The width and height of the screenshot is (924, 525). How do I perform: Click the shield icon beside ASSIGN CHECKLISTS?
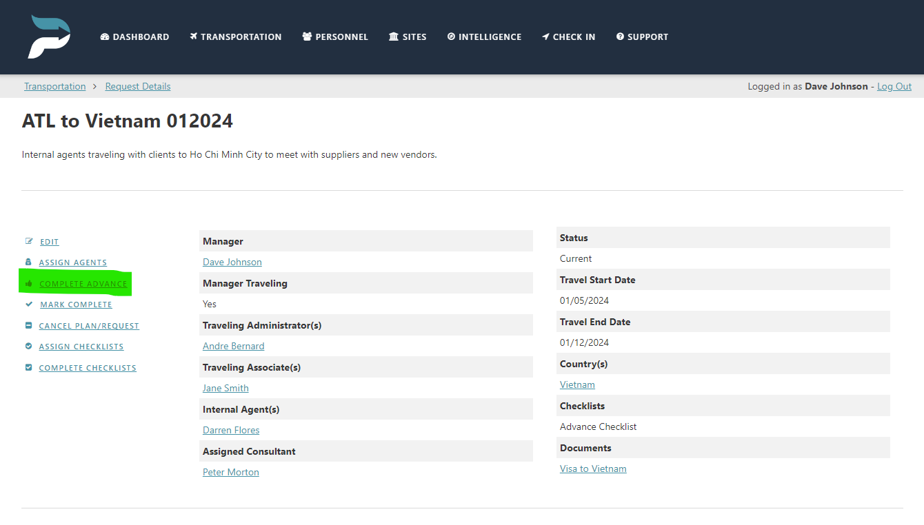pos(28,346)
